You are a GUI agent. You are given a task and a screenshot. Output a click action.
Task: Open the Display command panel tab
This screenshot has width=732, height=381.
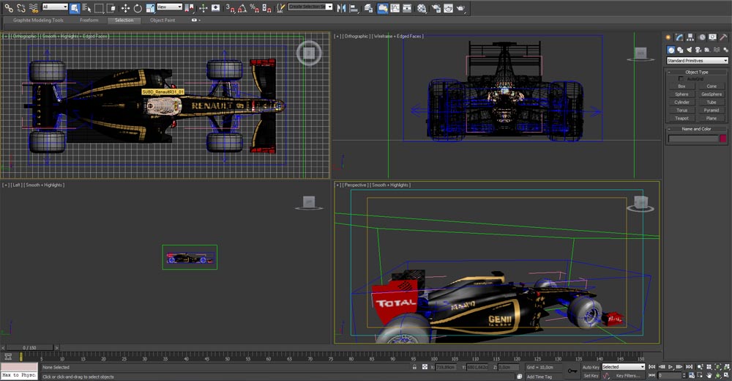point(712,37)
